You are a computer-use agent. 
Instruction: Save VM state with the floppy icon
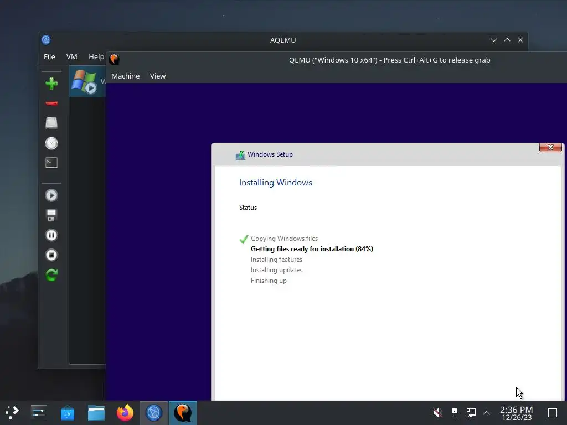point(51,215)
